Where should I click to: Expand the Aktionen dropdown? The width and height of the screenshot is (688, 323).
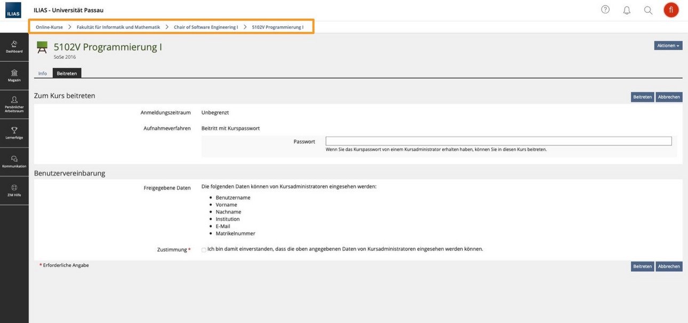pos(668,46)
